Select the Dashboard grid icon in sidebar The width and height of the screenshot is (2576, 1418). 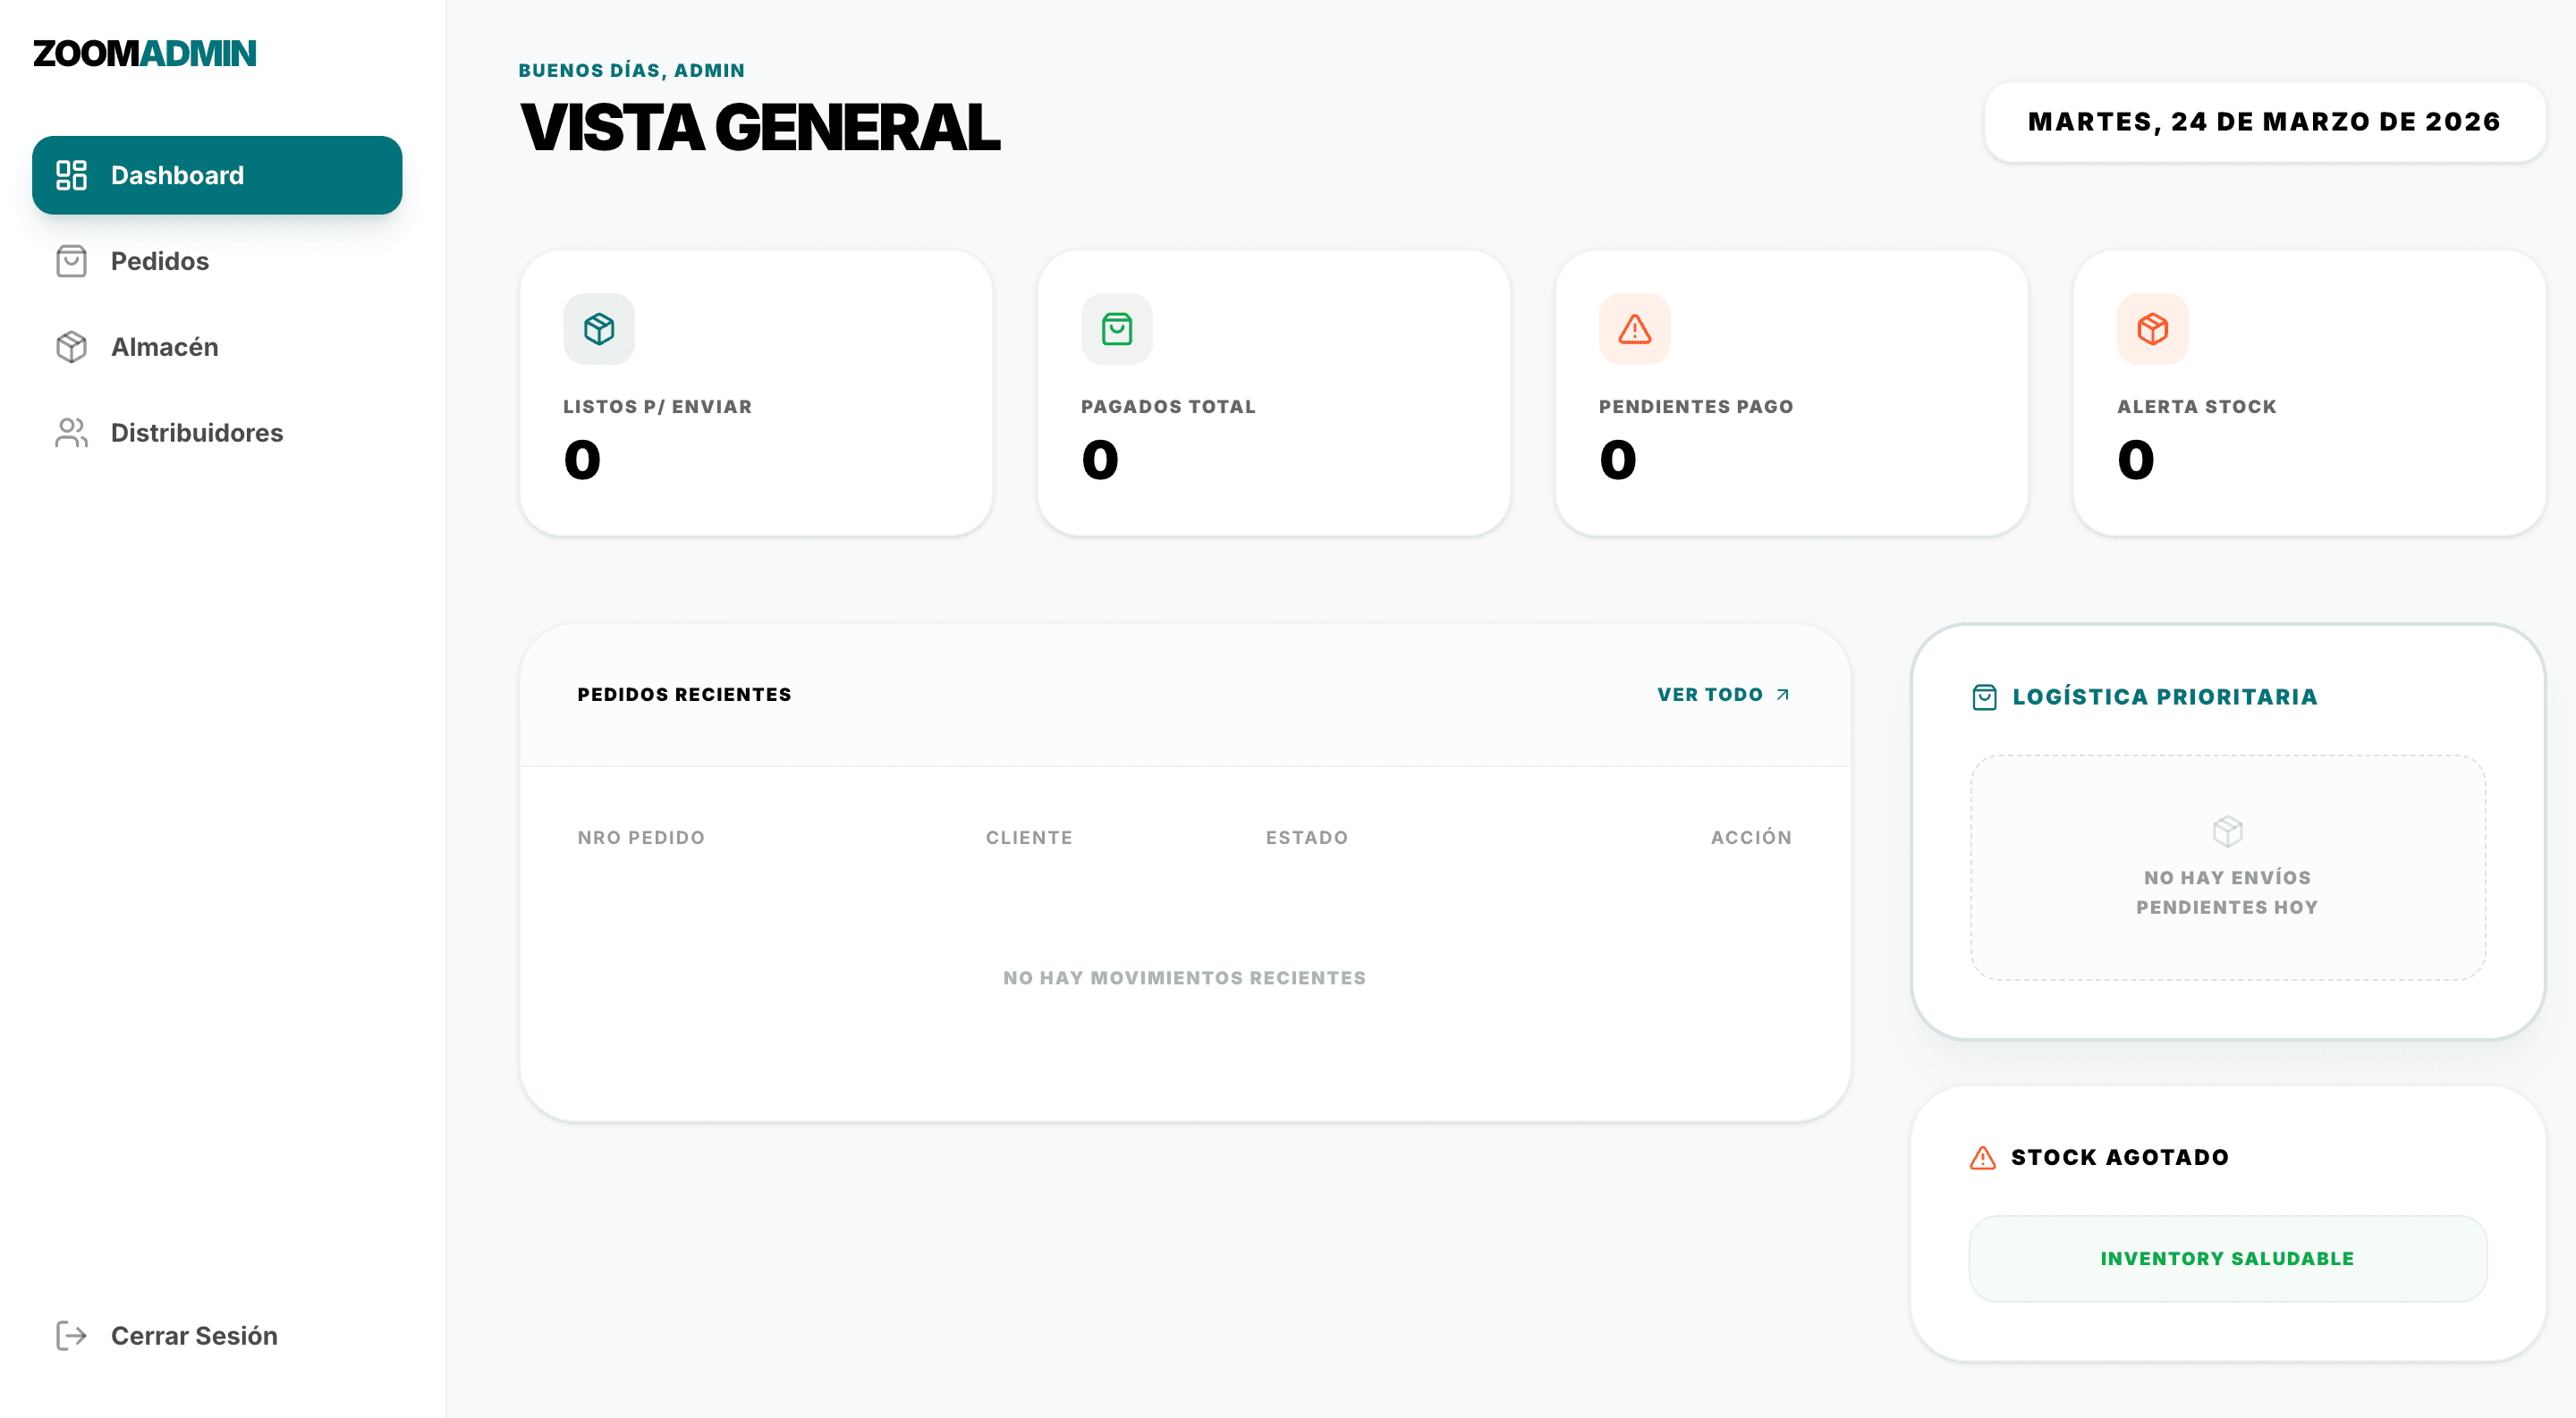tap(71, 175)
